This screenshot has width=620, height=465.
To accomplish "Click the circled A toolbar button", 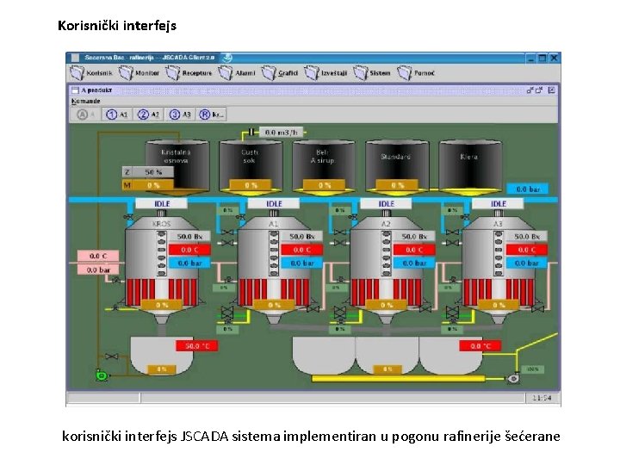I will (86, 115).
